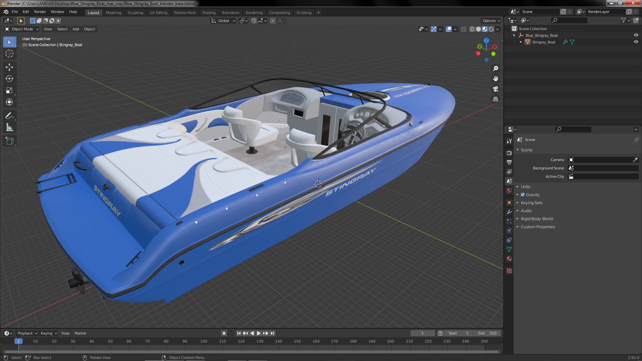The width and height of the screenshot is (642, 361).
Task: Toggle X-ray mode
Action: point(463,29)
